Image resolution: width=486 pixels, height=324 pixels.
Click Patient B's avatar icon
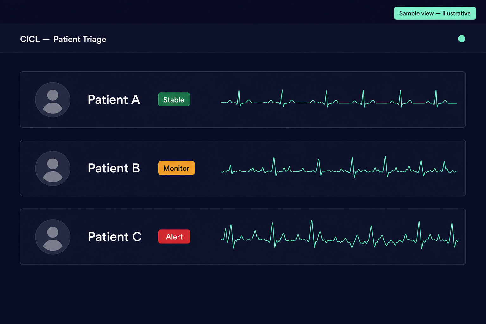53,168
